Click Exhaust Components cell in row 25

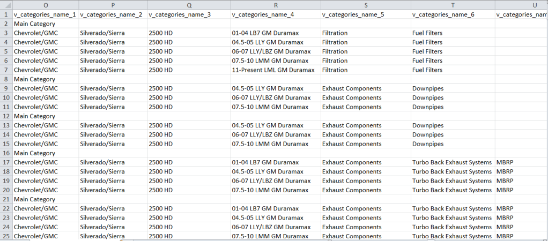pyautogui.click(x=366, y=236)
